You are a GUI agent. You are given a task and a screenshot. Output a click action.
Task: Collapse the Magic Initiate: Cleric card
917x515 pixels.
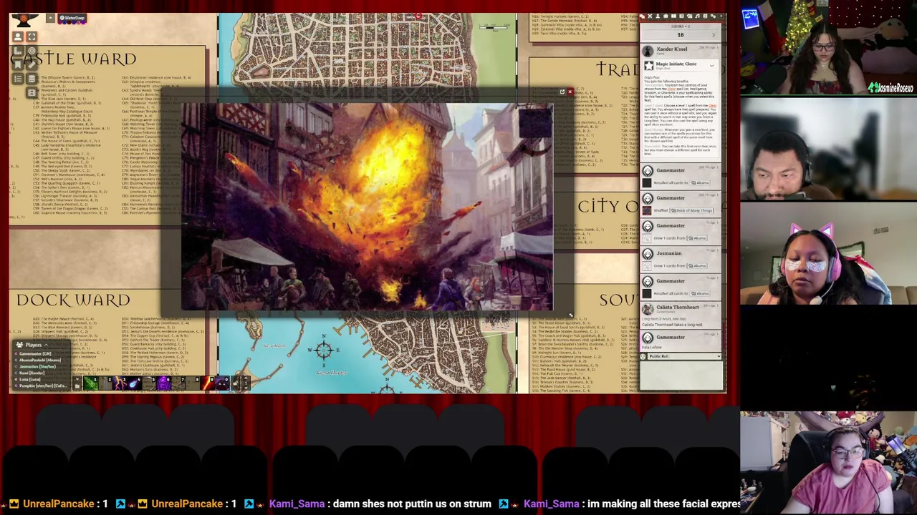(x=712, y=66)
